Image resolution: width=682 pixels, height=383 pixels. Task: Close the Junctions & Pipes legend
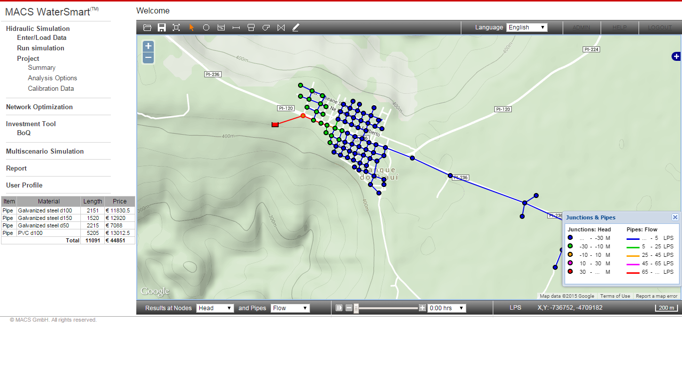click(x=675, y=217)
